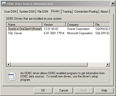Image resolution: width=116 pixels, height=96 pixels.
Task: Click the scrollbar track right of thumb
Action: [97, 64]
